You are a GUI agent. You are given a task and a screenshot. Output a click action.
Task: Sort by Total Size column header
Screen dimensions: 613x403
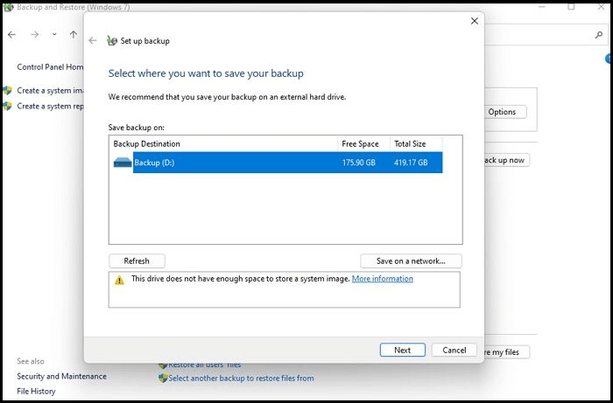pos(416,144)
